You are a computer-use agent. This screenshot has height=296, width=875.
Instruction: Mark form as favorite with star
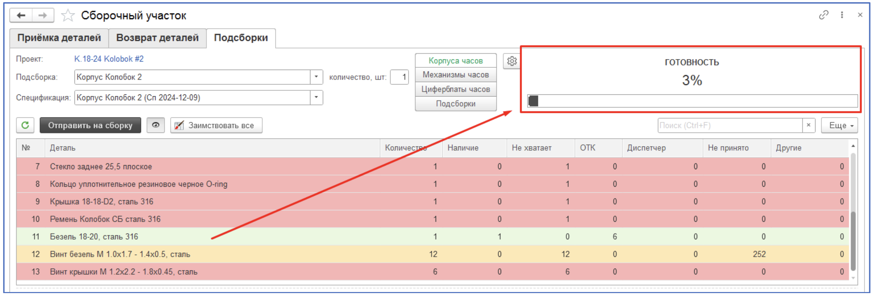tap(68, 16)
